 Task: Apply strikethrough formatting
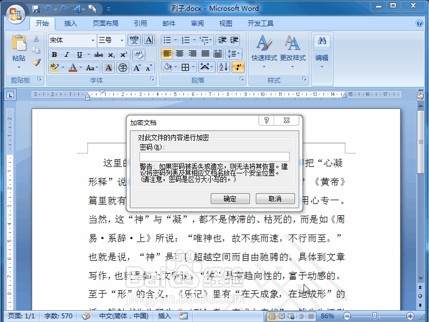(100, 54)
